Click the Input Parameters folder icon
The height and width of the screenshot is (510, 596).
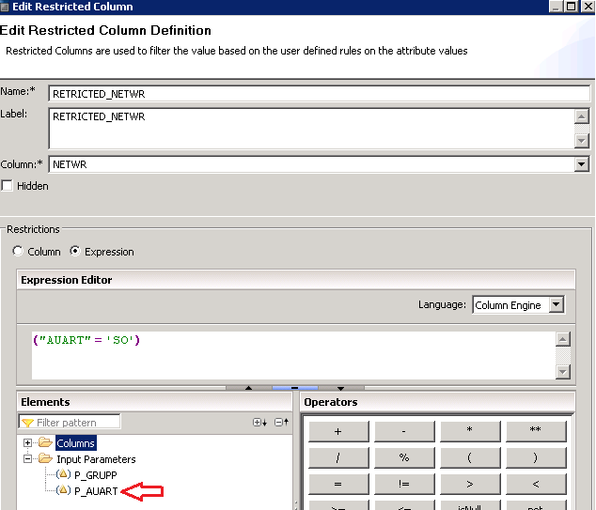[x=46, y=458]
